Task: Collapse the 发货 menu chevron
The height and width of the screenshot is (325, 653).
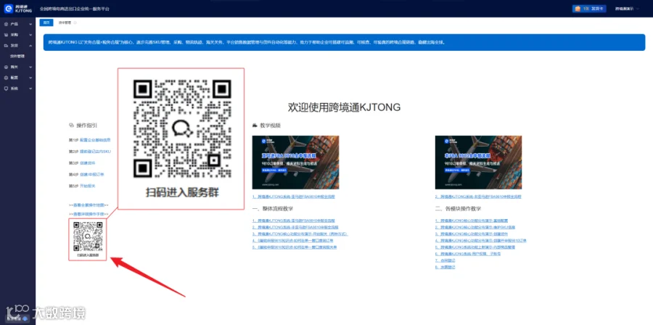Action: point(30,46)
